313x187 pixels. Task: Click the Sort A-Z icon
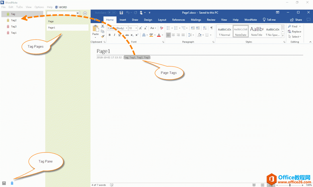(205, 28)
